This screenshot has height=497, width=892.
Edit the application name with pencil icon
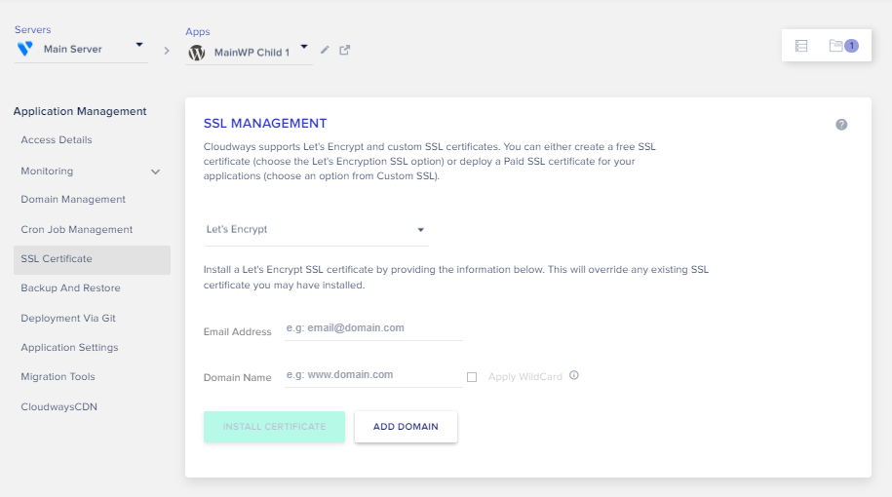[325, 50]
